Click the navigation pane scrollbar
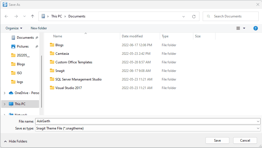Viewport: 262px width, 148px height. [42, 82]
